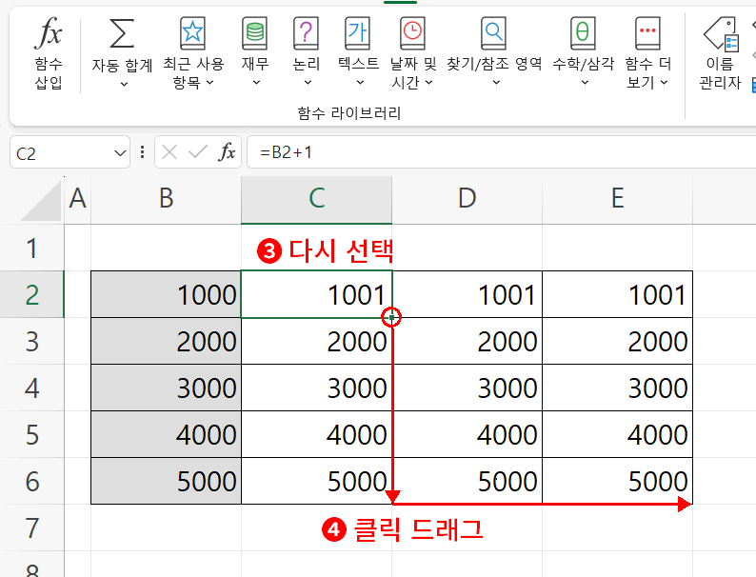756x577 pixels.
Task: Open the Name Manager (이름 관리자)
Action: pyautogui.click(x=721, y=53)
